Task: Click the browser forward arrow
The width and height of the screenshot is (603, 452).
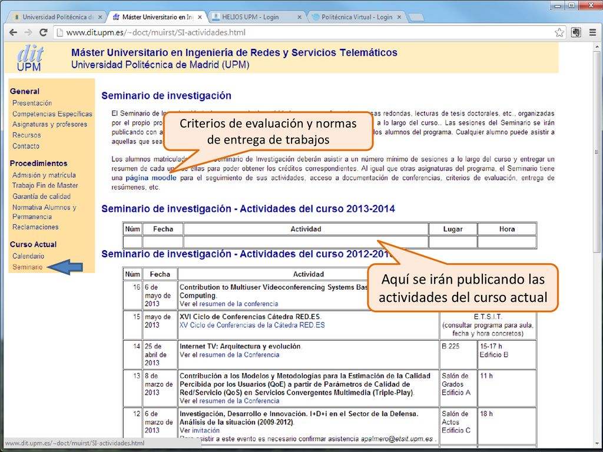Action: point(28,33)
